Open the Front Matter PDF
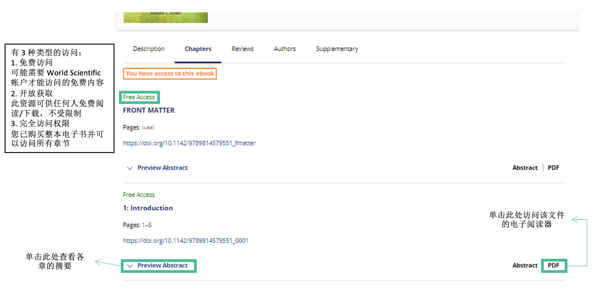Screen dimensions: 597x296 (553, 168)
